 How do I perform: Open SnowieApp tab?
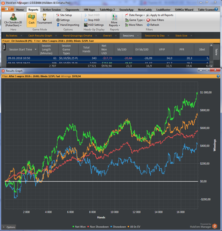point(126,10)
